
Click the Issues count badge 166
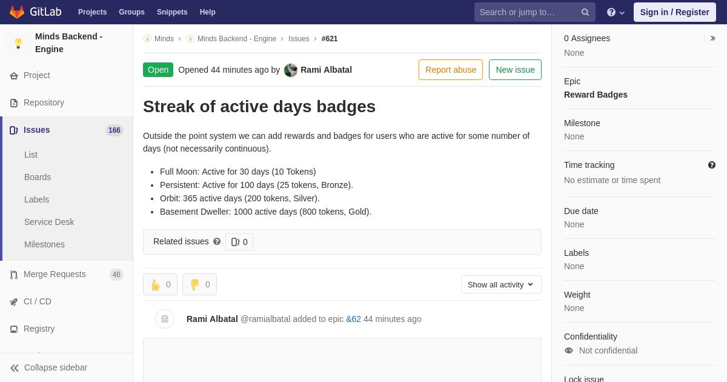click(x=115, y=130)
